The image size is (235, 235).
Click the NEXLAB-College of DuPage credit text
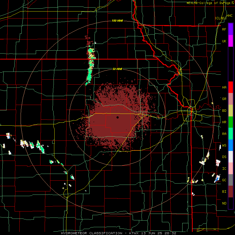coord(210,3)
